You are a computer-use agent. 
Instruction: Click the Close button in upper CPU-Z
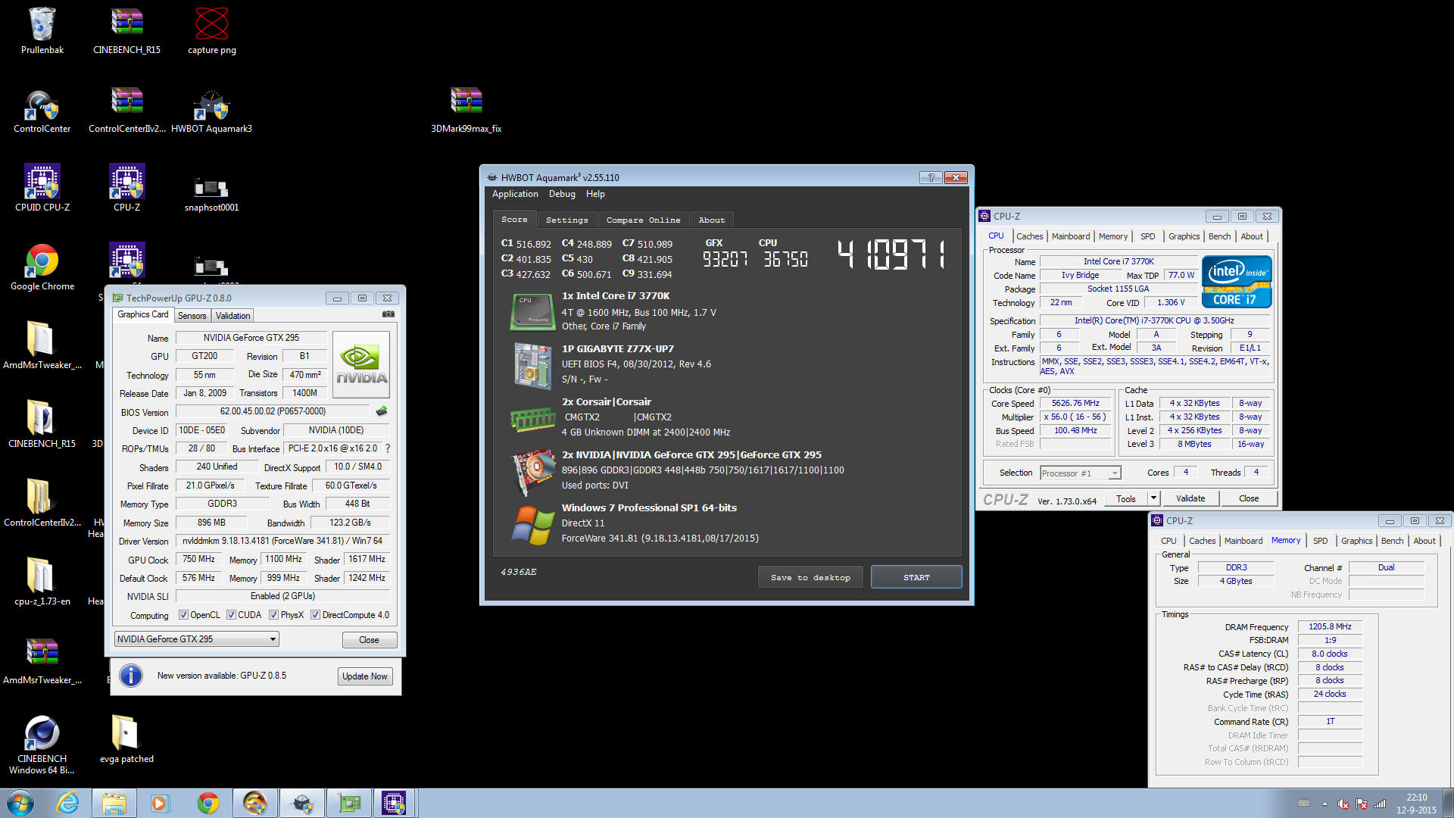pos(1249,498)
